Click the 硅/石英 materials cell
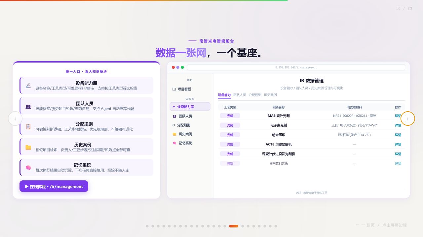Screen dimensions: 423x237 tap(355, 135)
